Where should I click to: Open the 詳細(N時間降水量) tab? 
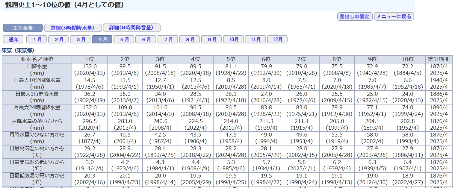(73, 28)
